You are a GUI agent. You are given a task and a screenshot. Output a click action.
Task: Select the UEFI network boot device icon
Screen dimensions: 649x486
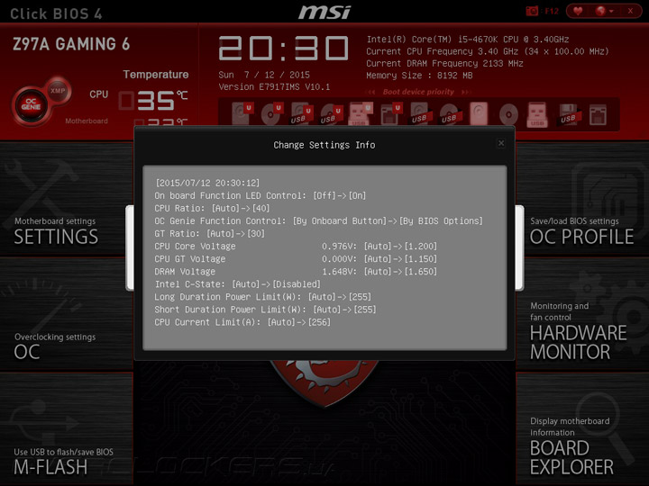390,113
